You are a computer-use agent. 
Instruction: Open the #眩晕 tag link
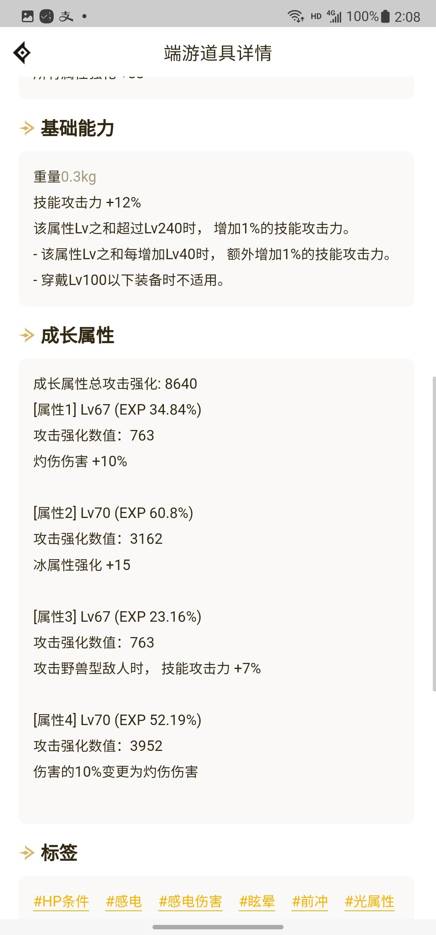click(x=257, y=901)
